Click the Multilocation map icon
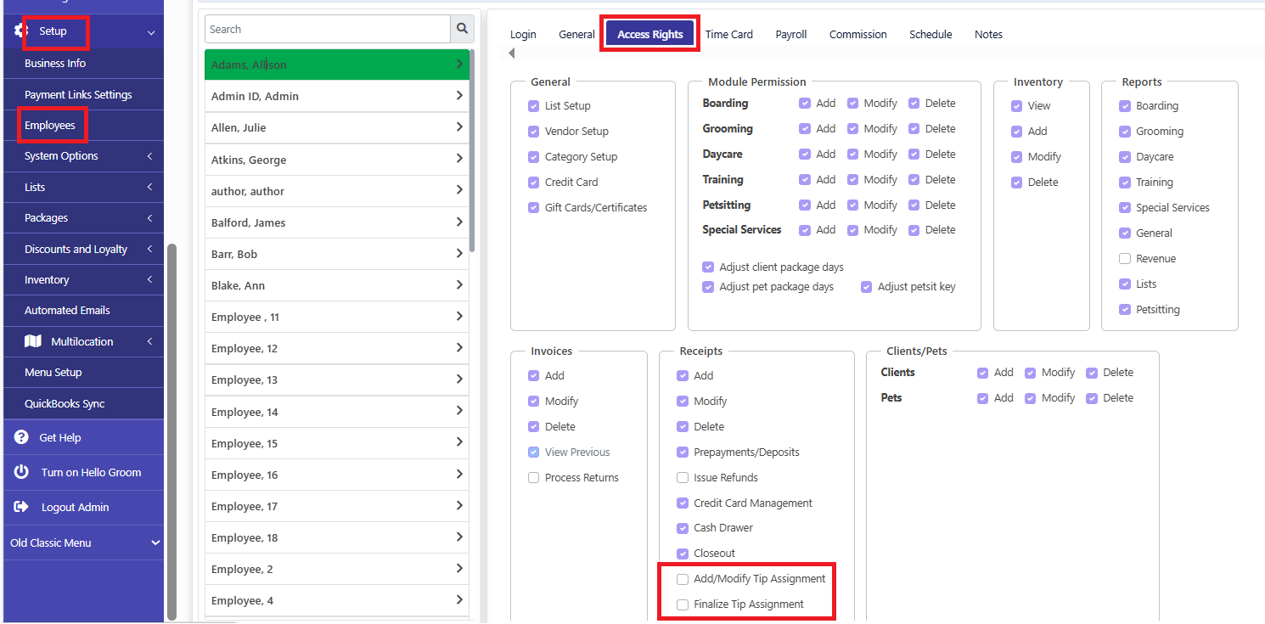Image resolution: width=1265 pixels, height=624 pixels. pyautogui.click(x=33, y=341)
